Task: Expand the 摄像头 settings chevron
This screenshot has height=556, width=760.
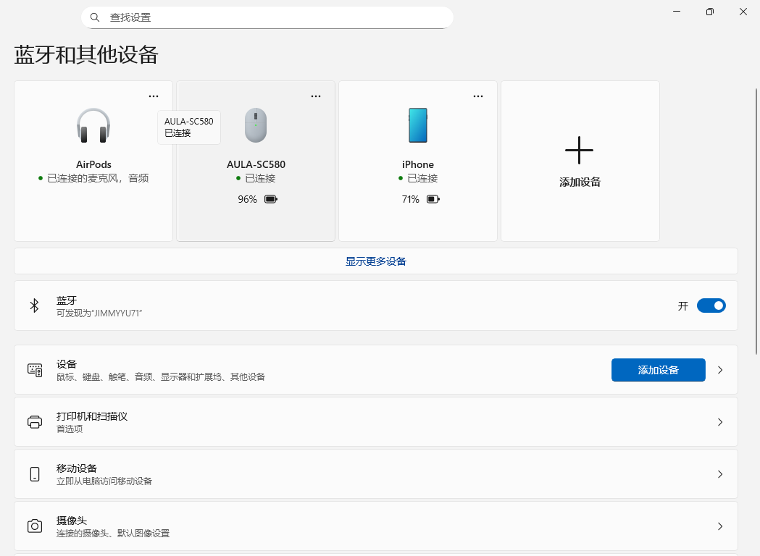Action: pyautogui.click(x=720, y=526)
